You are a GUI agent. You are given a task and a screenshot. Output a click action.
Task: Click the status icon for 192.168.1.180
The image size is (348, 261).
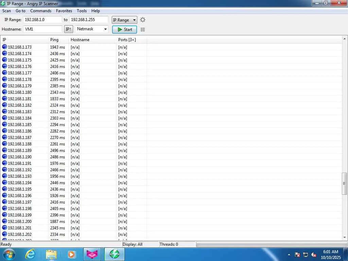[4, 92]
